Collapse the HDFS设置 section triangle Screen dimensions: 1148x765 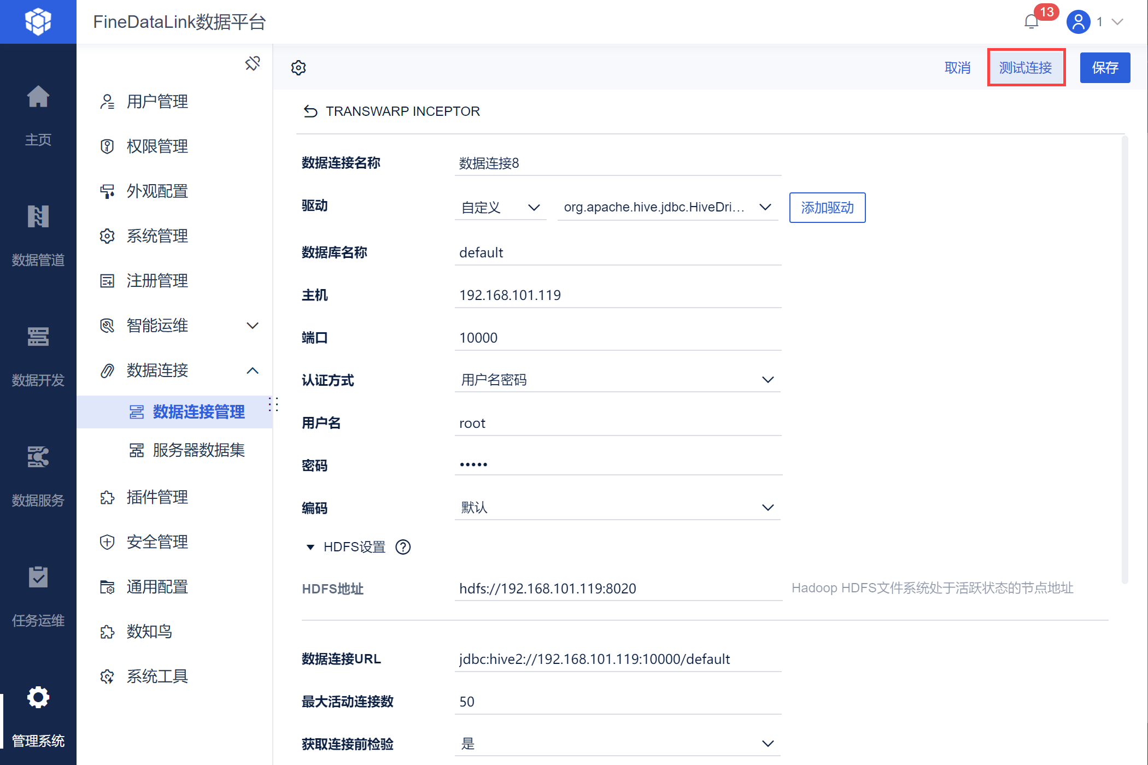point(311,547)
